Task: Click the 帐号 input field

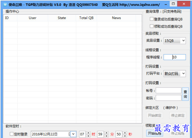Action: point(168,91)
